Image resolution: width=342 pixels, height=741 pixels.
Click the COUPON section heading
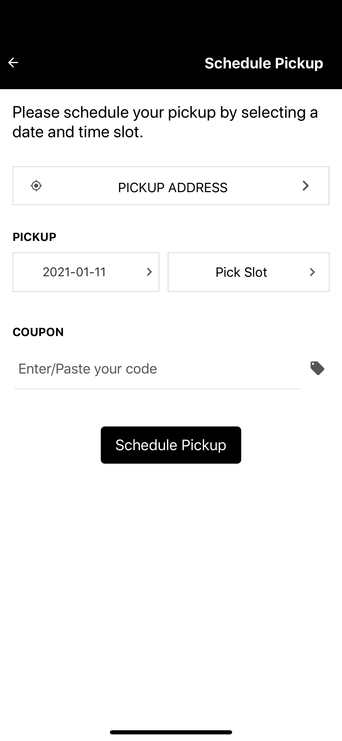38,332
